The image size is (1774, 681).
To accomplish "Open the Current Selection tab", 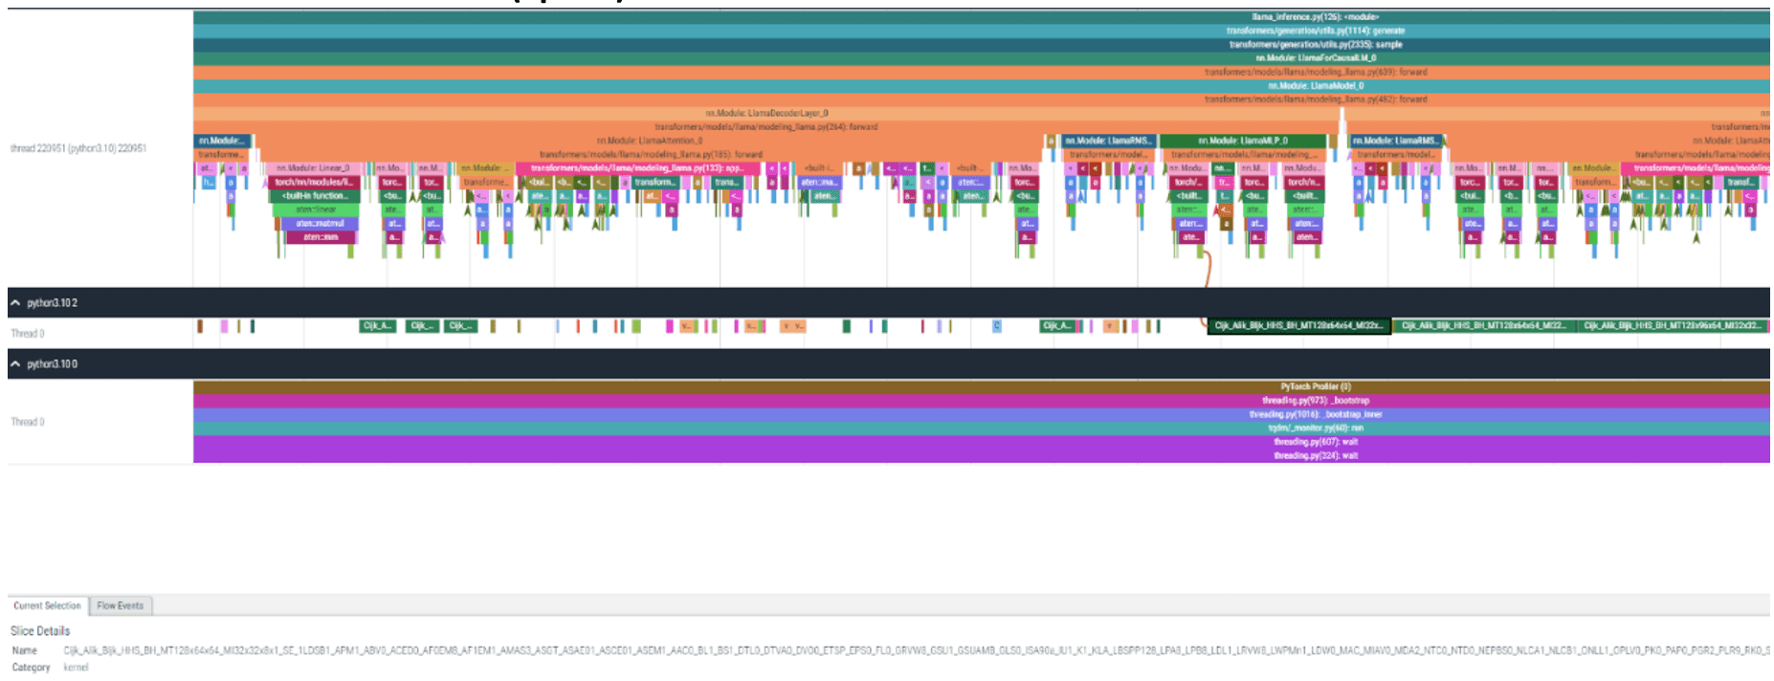I will (x=47, y=606).
